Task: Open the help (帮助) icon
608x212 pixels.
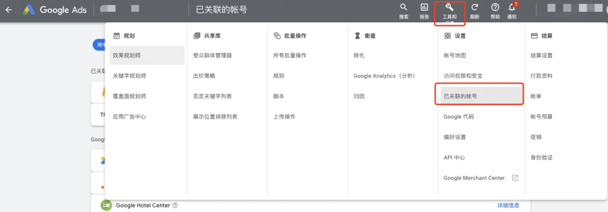Action: 495,11
